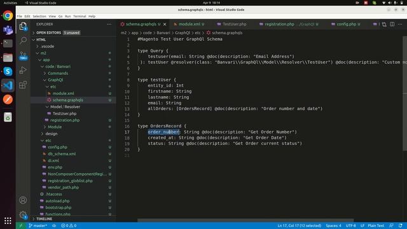This screenshot has width=407, height=229.
Task: Show Applications grid in the dock
Action: [x=8, y=221]
